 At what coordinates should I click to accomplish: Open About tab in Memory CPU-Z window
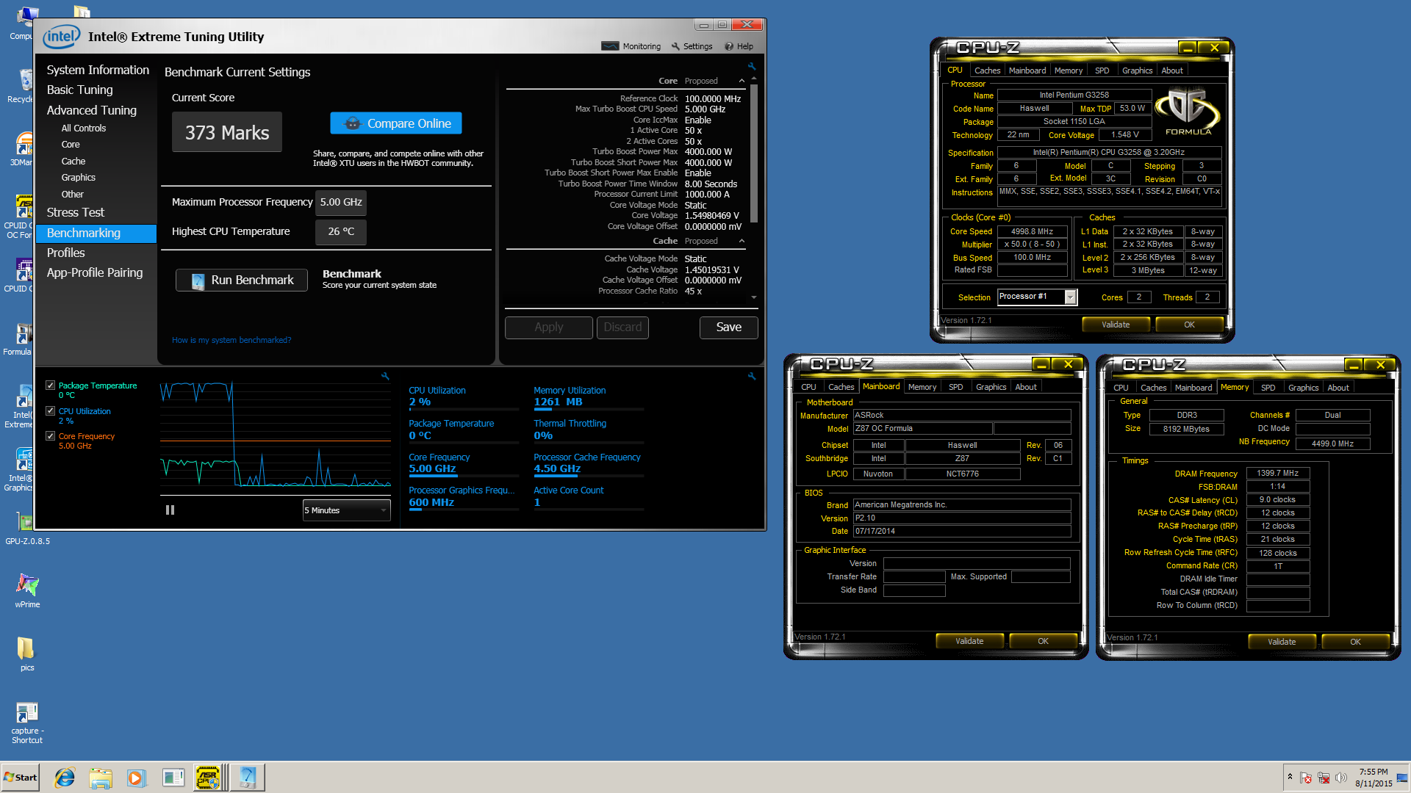(x=1338, y=388)
